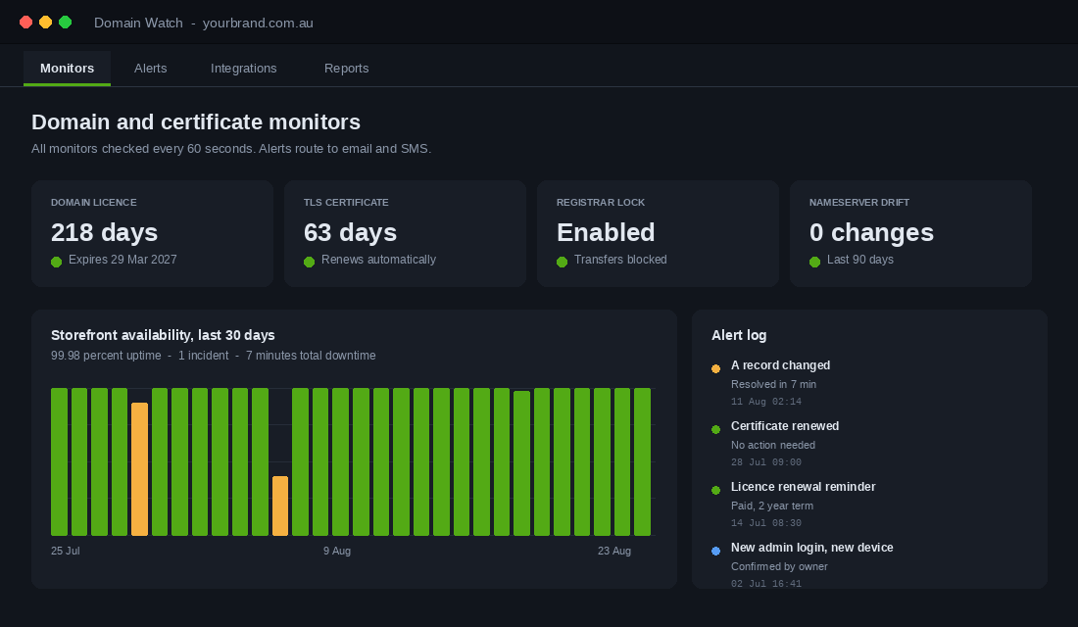The image size is (1078, 627).
Task: Click the 14 Jul 08:30 timestamp
Action: pyautogui.click(x=766, y=522)
